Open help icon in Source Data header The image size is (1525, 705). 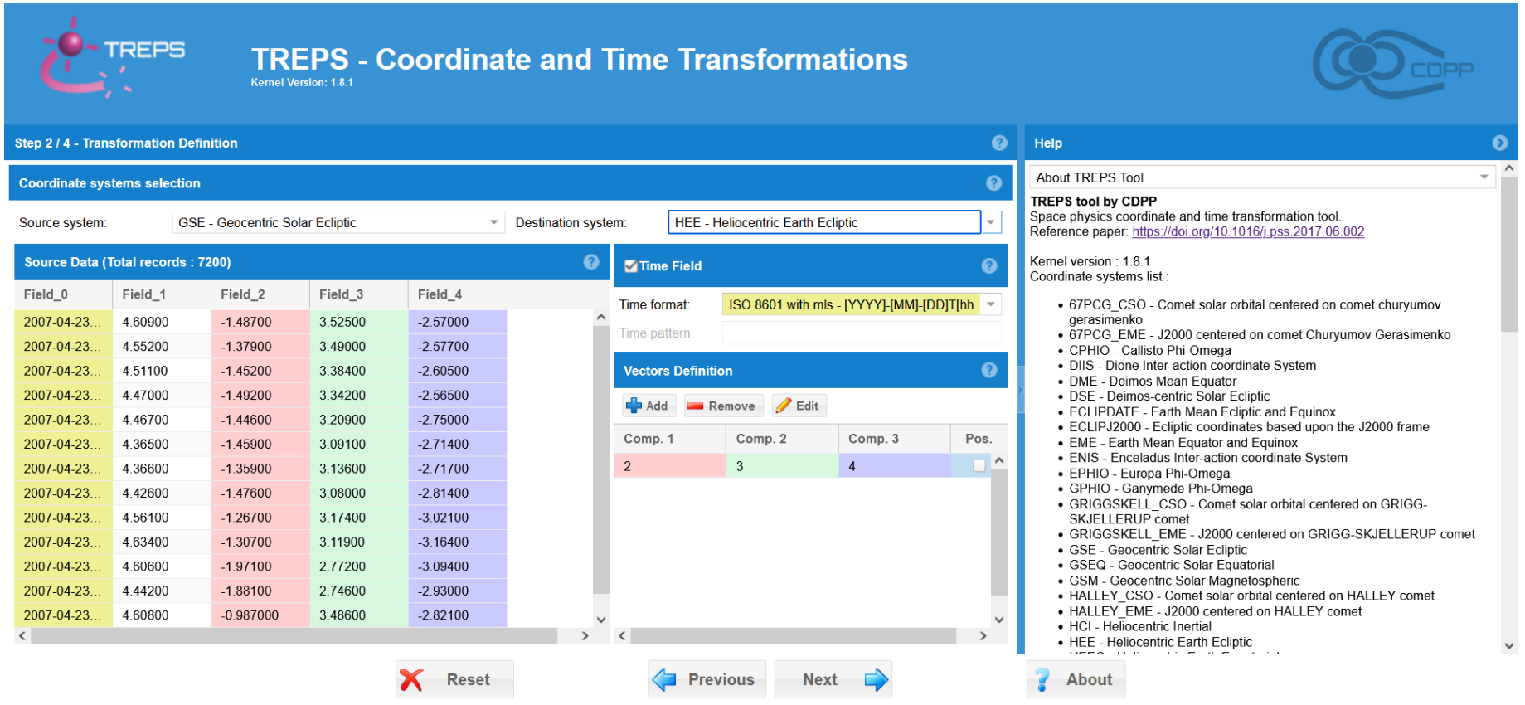coord(591,262)
